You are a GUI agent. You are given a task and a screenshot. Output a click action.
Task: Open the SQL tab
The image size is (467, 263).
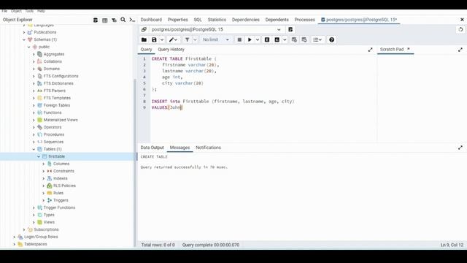click(198, 20)
